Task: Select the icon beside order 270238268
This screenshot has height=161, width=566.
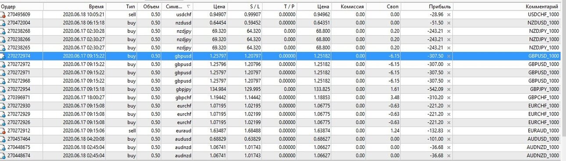Action: (x=3, y=31)
